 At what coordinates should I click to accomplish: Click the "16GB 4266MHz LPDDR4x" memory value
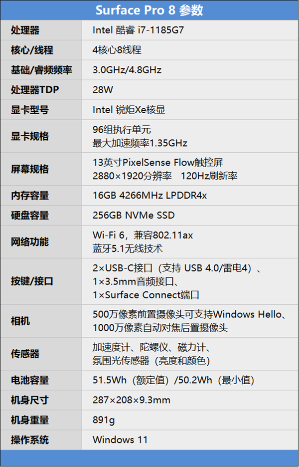click(149, 196)
